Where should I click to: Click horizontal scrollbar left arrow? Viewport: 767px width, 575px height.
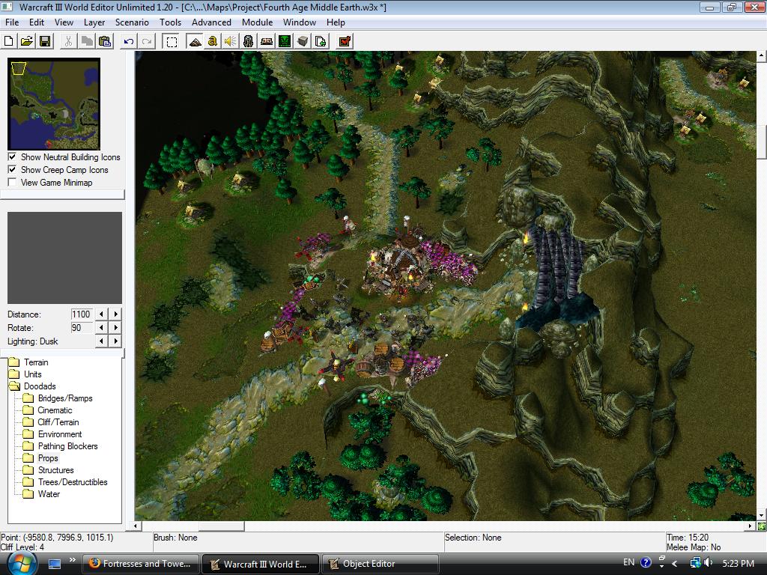(x=136, y=526)
